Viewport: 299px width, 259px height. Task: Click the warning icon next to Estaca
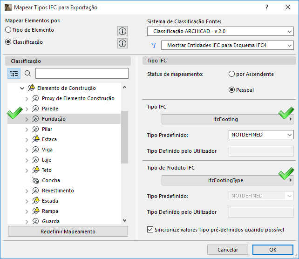click(35, 139)
